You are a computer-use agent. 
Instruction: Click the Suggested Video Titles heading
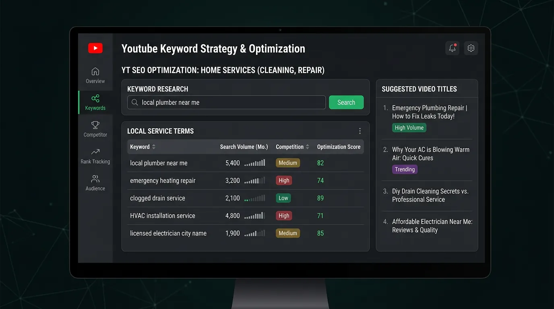[419, 89]
